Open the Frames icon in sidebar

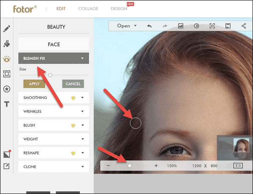click(7, 74)
